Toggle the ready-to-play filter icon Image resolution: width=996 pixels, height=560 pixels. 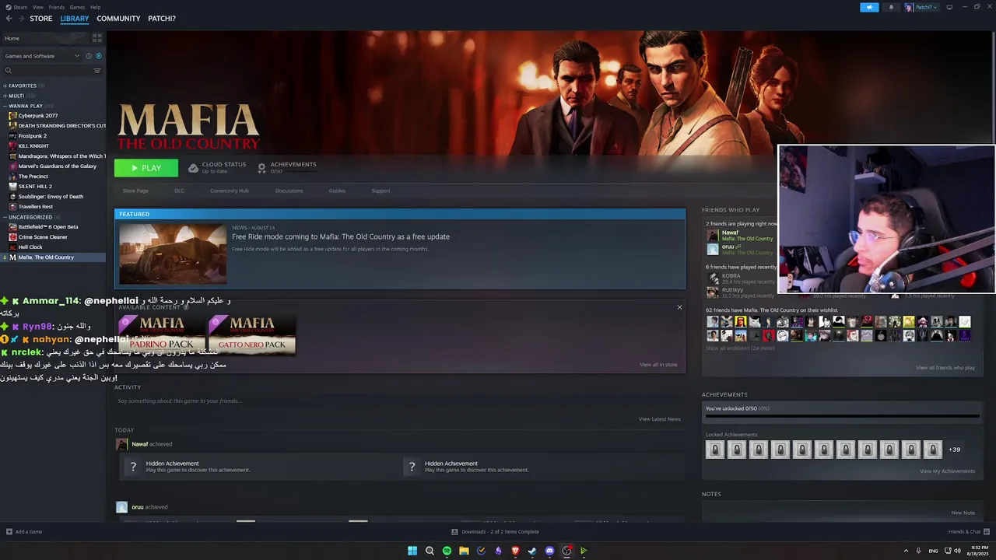[99, 56]
